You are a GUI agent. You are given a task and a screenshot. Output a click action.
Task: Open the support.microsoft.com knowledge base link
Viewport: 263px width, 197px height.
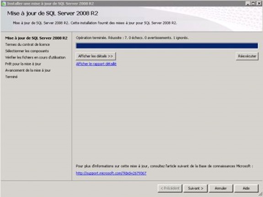pos(111,173)
